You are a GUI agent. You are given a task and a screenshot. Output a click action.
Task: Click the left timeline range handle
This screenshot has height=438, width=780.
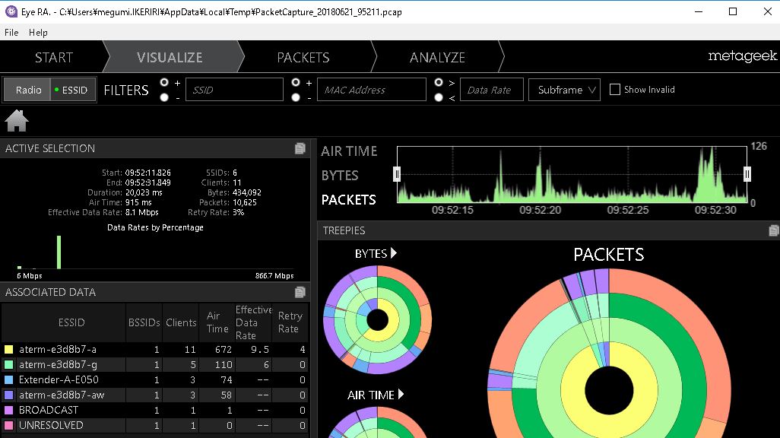click(397, 174)
